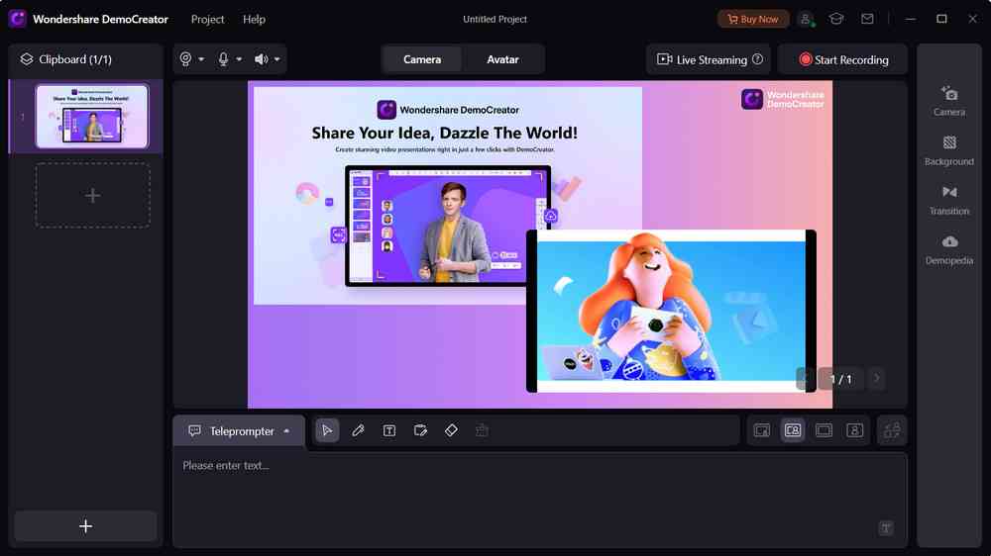991x556 pixels.
Task: Go to the next slide arrow
Action: (876, 379)
